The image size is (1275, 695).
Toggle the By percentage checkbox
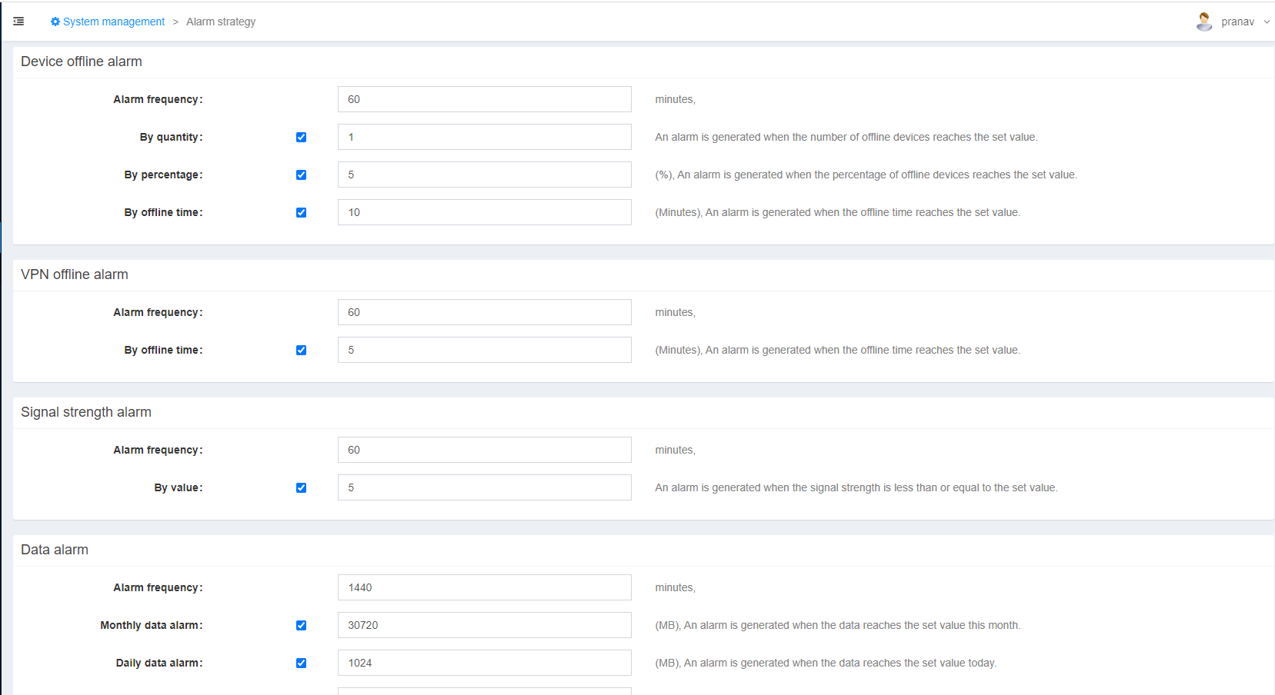point(301,175)
